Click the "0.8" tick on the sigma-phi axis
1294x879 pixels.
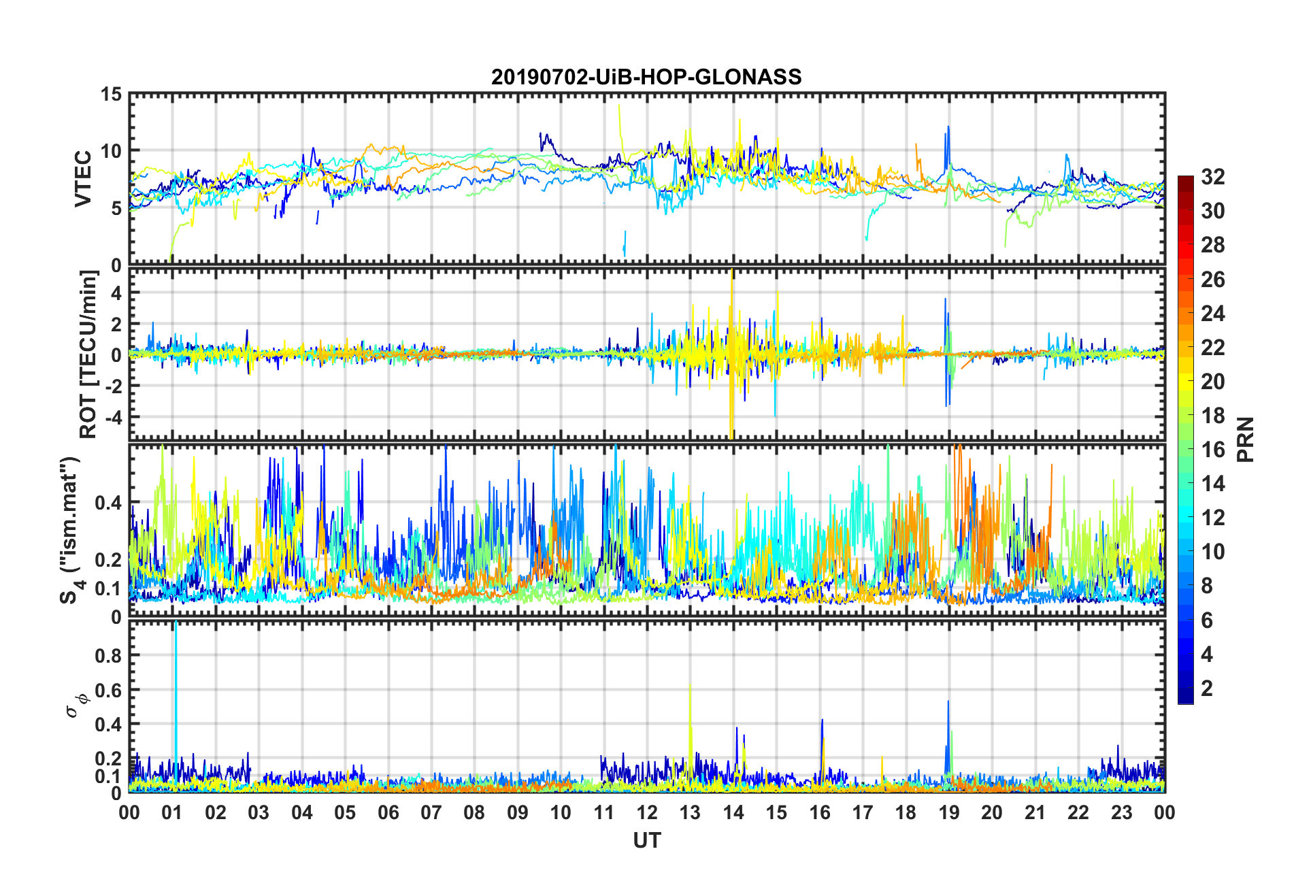[108, 656]
